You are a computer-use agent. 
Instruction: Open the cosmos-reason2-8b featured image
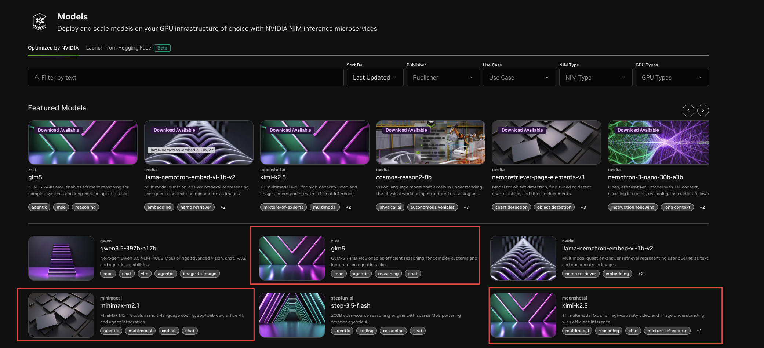tap(430, 142)
